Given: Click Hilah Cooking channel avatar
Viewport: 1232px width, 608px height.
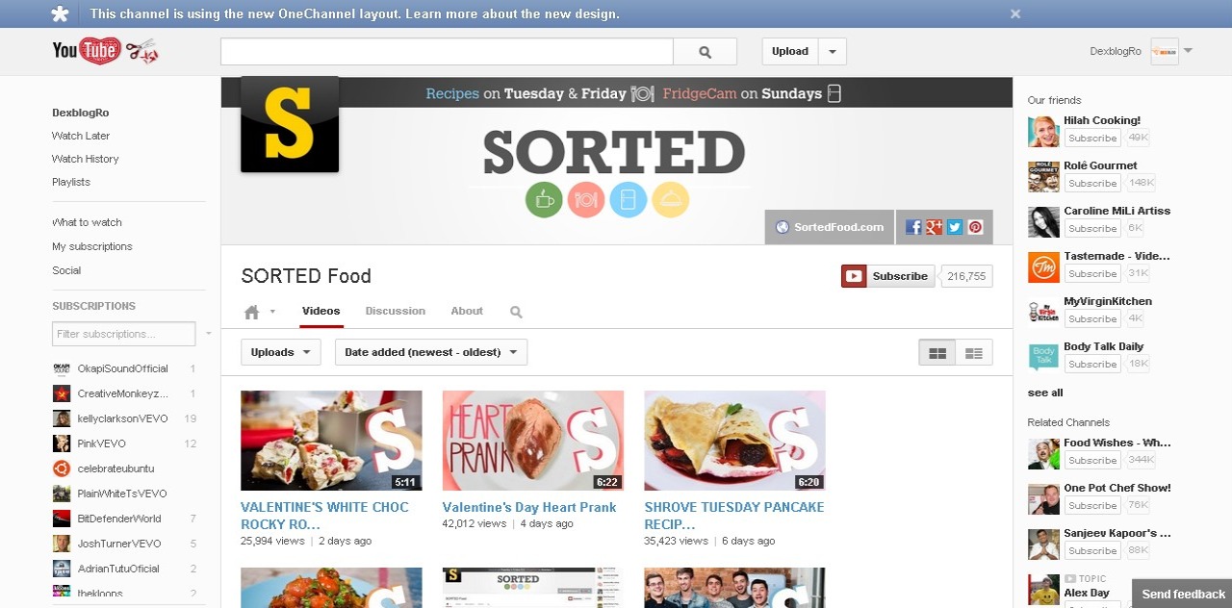Looking at the screenshot, I should 1043,132.
